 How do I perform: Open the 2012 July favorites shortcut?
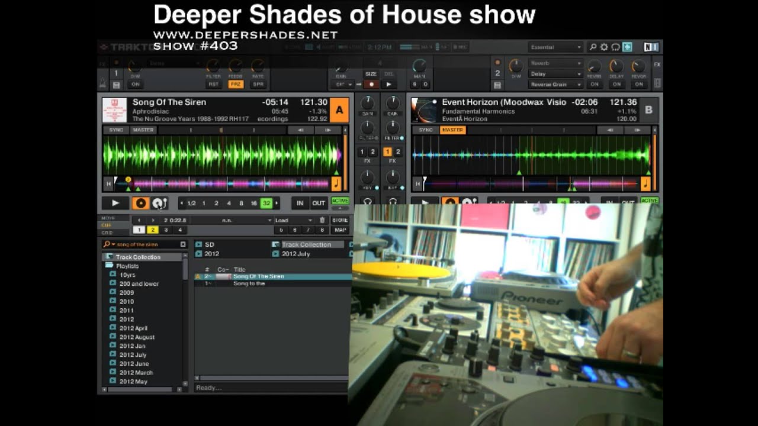tap(291, 254)
